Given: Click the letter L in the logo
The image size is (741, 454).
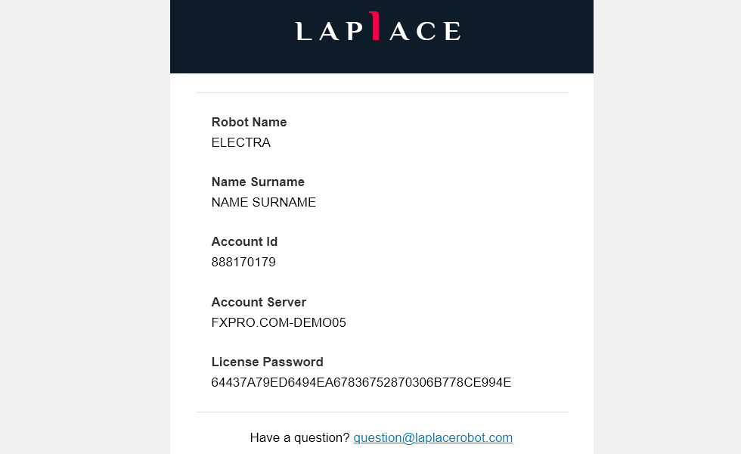Looking at the screenshot, I should coord(304,31).
